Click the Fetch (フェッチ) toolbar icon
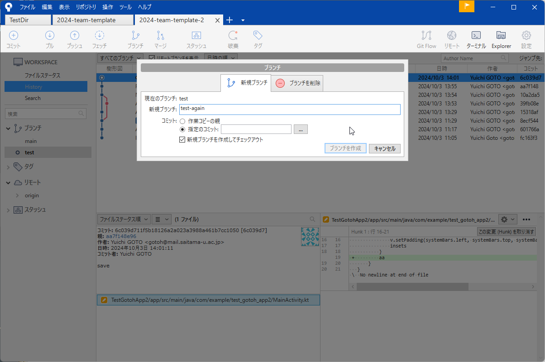 click(x=100, y=35)
